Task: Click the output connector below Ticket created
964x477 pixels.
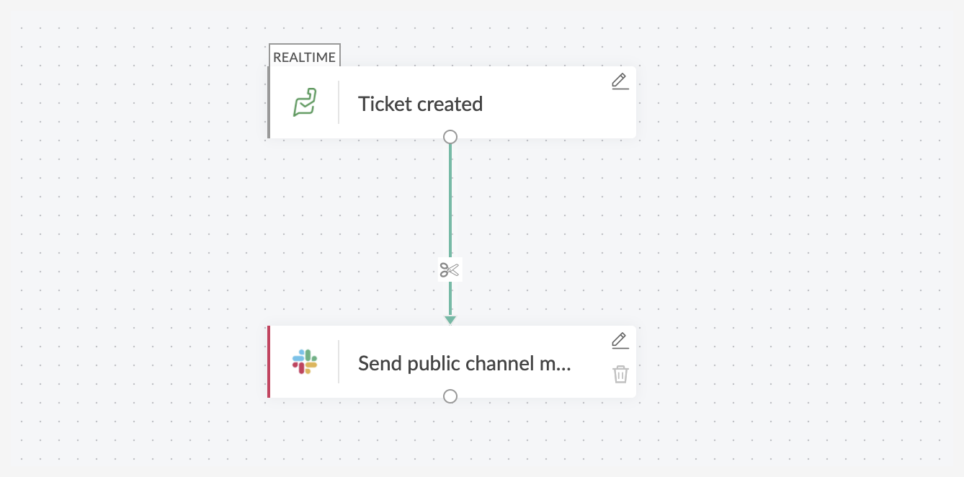Action: [x=450, y=137]
